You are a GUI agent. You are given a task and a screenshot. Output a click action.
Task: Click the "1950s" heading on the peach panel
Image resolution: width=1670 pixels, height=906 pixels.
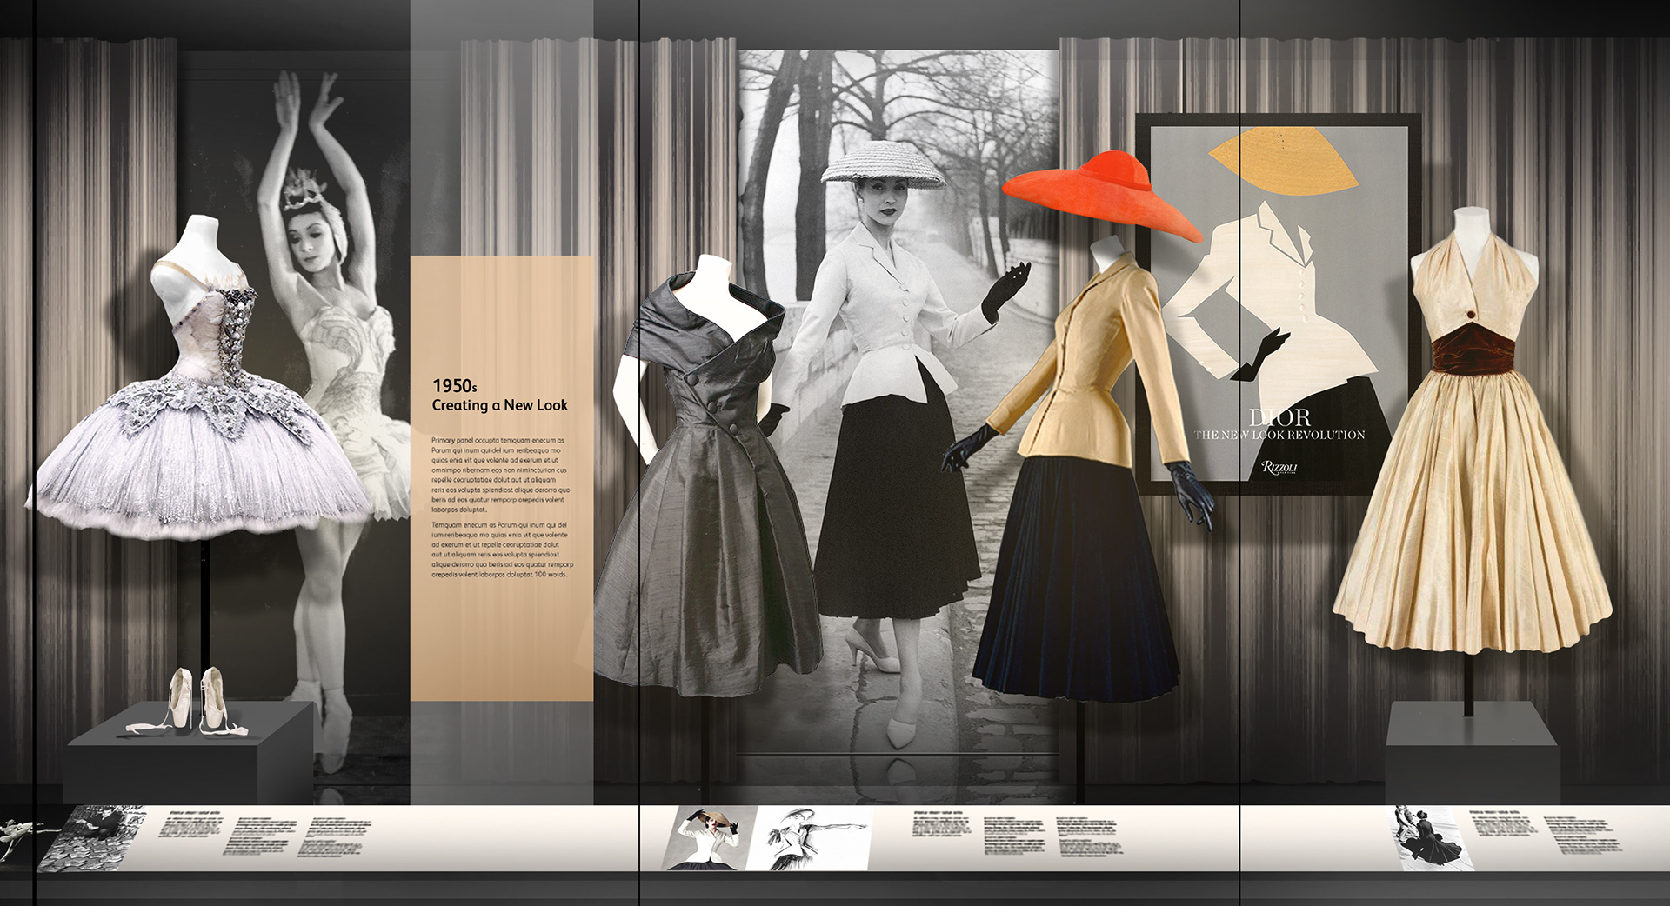pos(454,386)
